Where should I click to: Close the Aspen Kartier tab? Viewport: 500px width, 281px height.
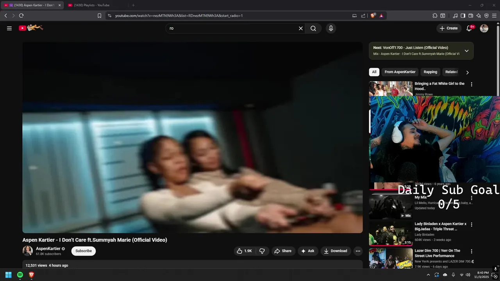coord(59,5)
